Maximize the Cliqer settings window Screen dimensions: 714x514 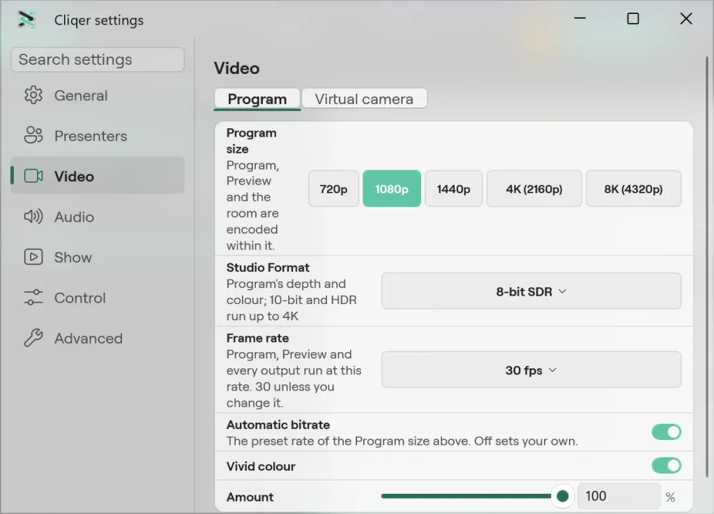633,19
